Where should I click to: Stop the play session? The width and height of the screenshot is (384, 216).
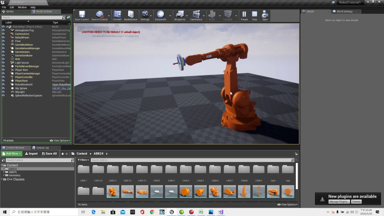pos(254,16)
